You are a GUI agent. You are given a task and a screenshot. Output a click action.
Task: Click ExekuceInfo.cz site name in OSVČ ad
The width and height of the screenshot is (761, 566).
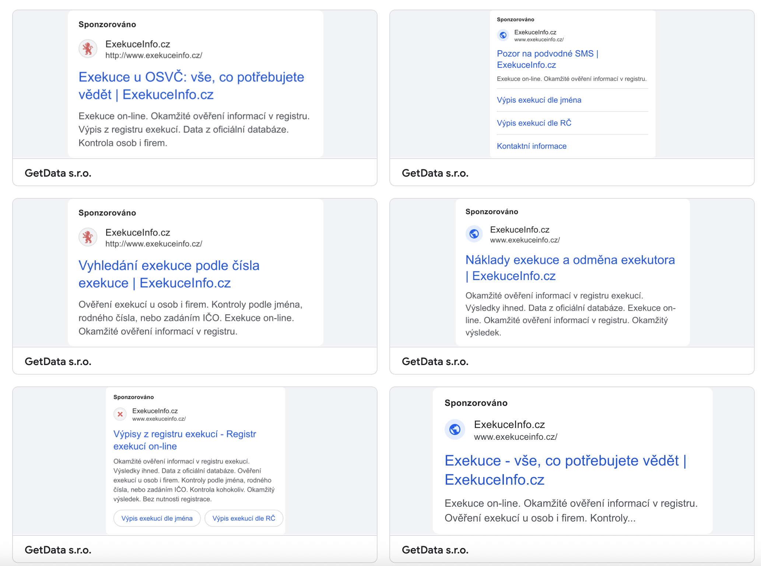[x=138, y=44]
